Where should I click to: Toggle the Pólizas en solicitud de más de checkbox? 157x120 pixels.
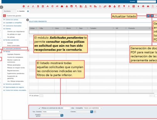[40, 108]
